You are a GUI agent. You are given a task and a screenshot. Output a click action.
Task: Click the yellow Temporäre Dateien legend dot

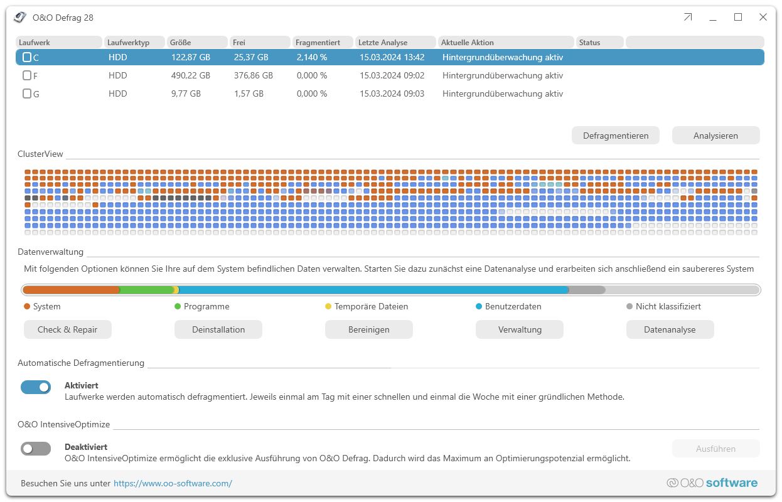point(327,306)
